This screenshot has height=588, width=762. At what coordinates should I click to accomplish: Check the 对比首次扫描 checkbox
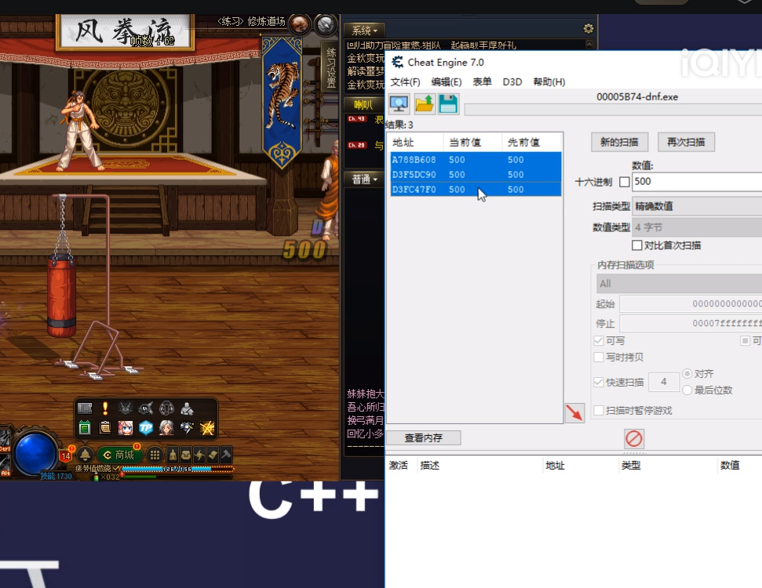click(x=636, y=245)
